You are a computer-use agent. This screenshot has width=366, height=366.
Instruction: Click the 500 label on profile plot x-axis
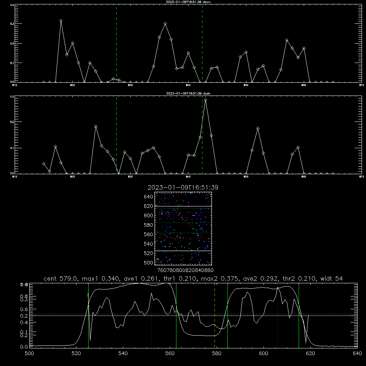29,354
